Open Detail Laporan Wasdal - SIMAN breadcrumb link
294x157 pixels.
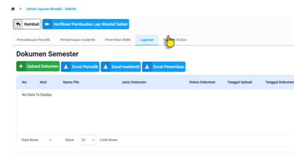tap(51, 9)
